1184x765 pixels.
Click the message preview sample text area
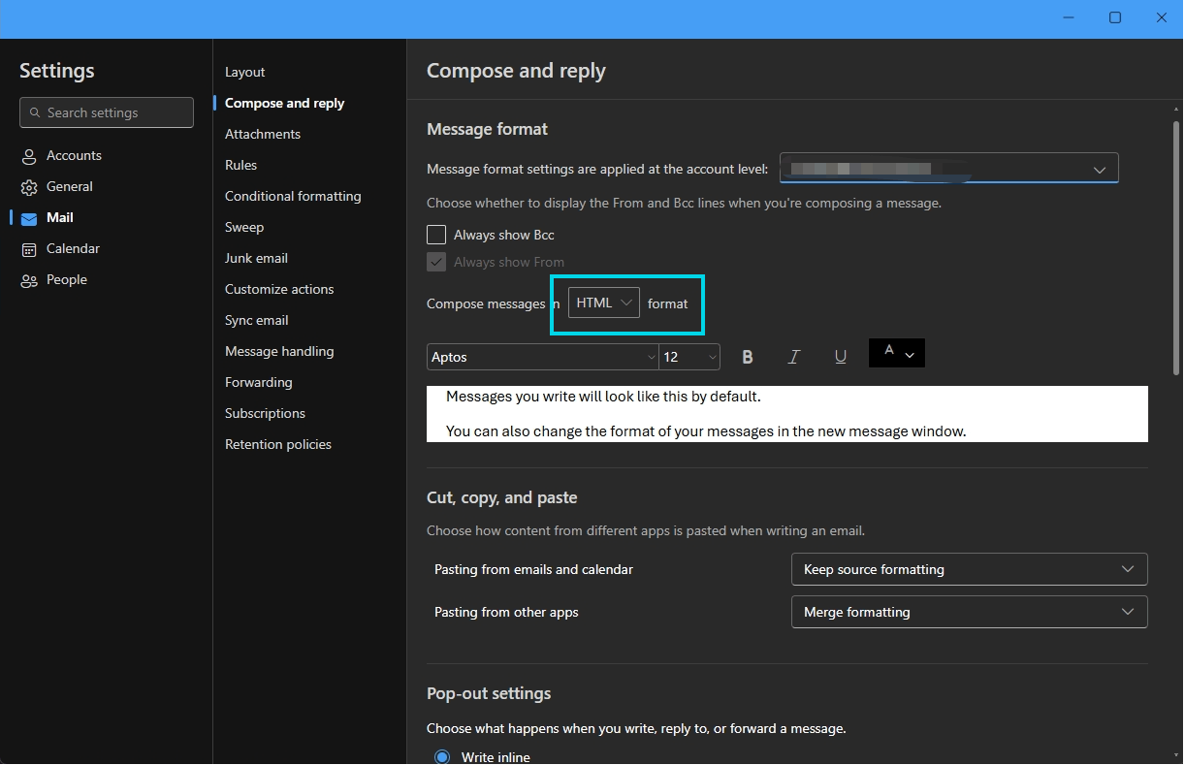[x=787, y=414]
